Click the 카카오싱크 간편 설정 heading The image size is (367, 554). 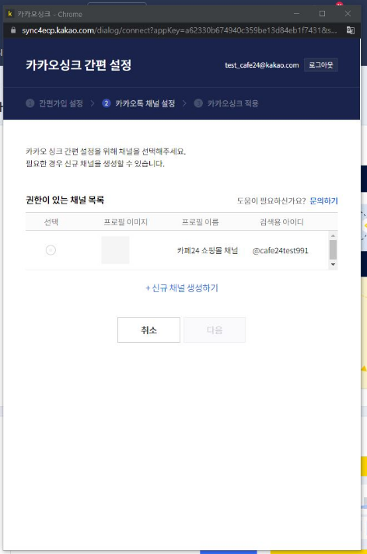click(x=79, y=65)
